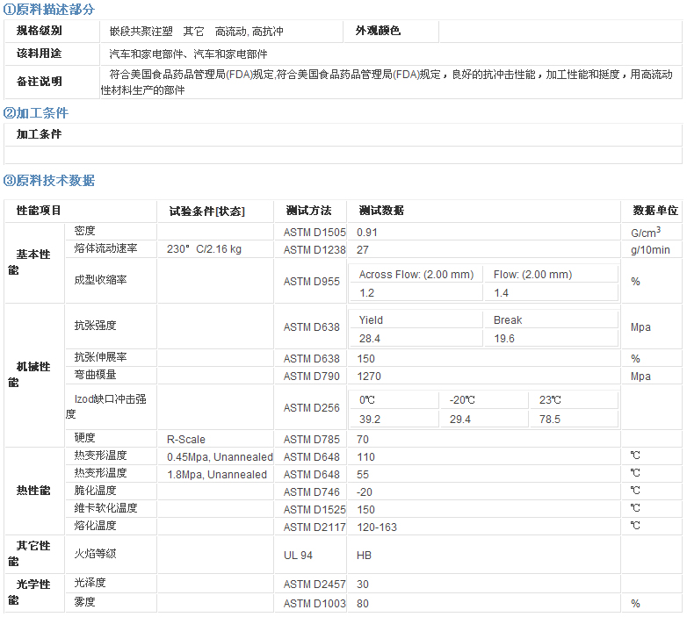This screenshot has height=617, width=687.
Task: Click the G/cm3 unit cell
Action: (x=652, y=231)
